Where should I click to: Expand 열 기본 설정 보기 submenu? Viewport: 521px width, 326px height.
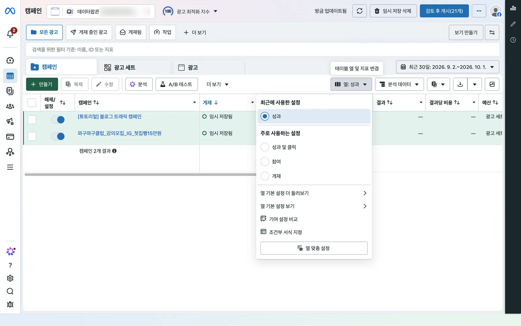click(314, 206)
